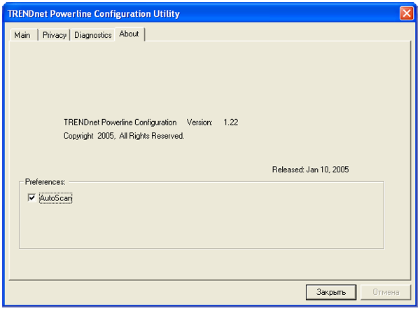Click the "Released:" label

click(288, 170)
